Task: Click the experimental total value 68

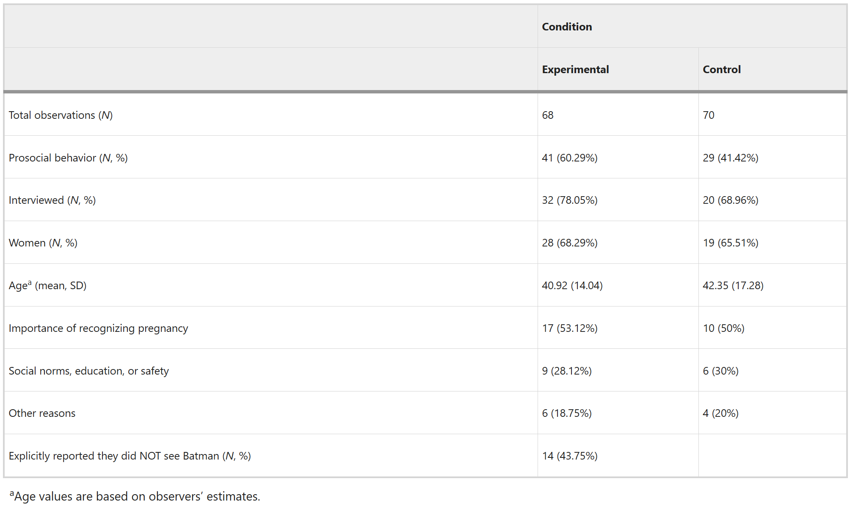Action: click(548, 115)
